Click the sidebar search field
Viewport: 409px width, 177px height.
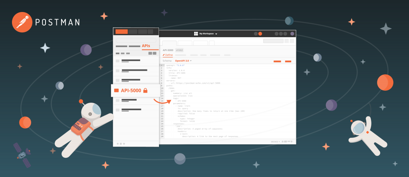136,40
